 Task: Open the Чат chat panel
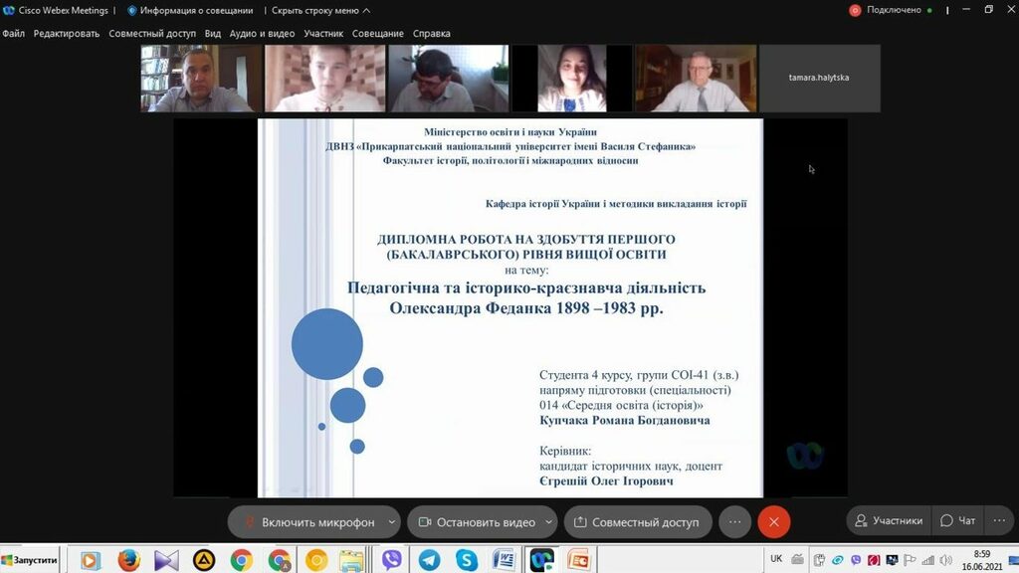click(958, 520)
